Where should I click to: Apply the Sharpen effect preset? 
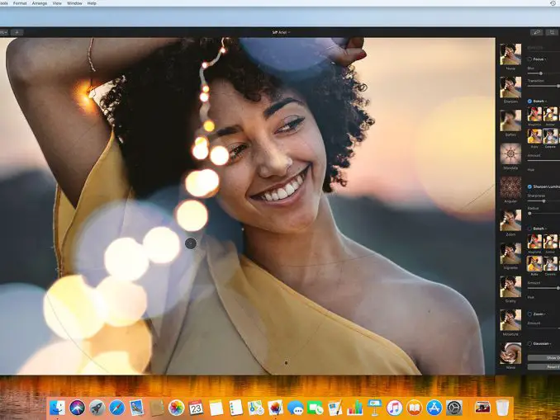pos(510,87)
